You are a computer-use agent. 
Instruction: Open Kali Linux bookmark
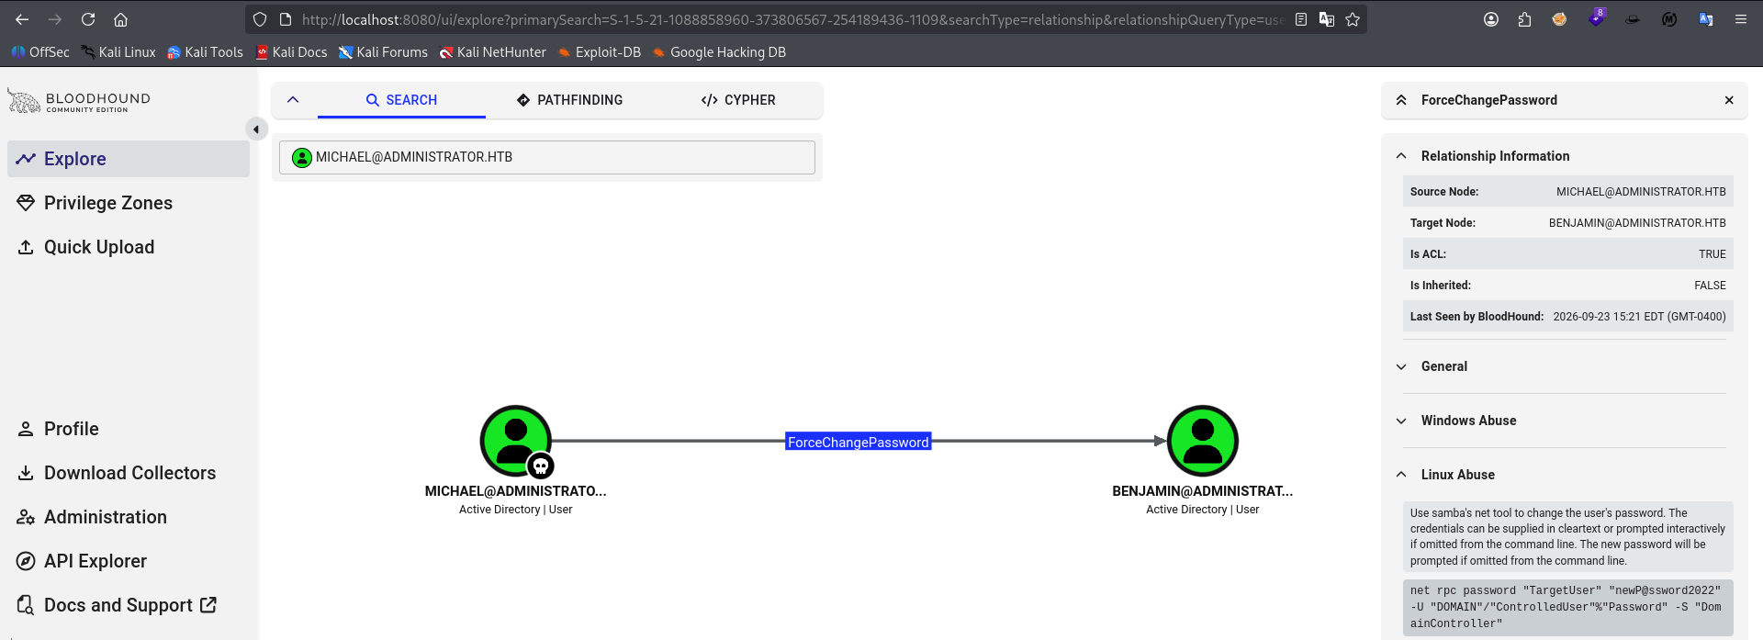click(118, 52)
